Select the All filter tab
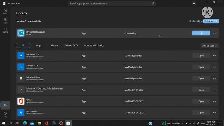224x126 pixels. 23,45
